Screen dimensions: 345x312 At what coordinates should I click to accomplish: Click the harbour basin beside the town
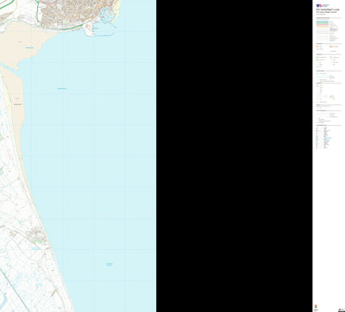point(107,15)
